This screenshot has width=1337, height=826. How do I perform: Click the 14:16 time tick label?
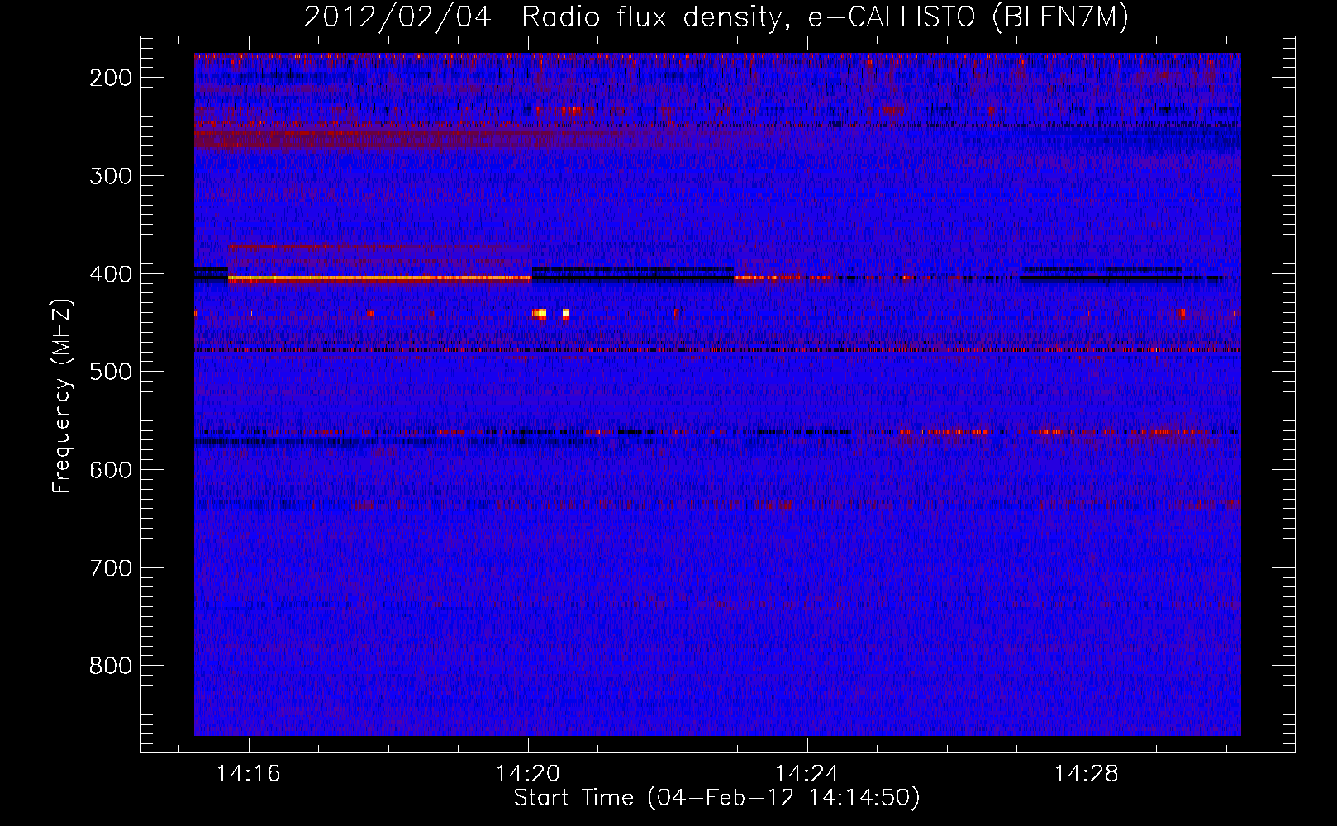[249, 774]
